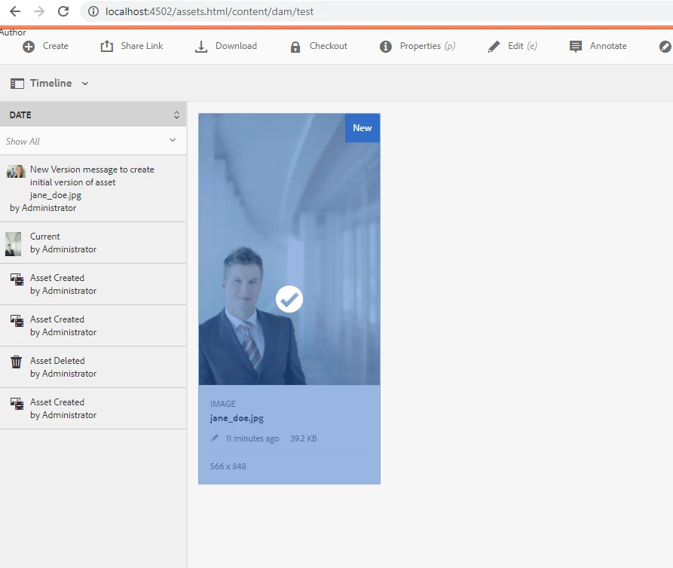Click the icon of the second Asset Created entry

(17, 321)
